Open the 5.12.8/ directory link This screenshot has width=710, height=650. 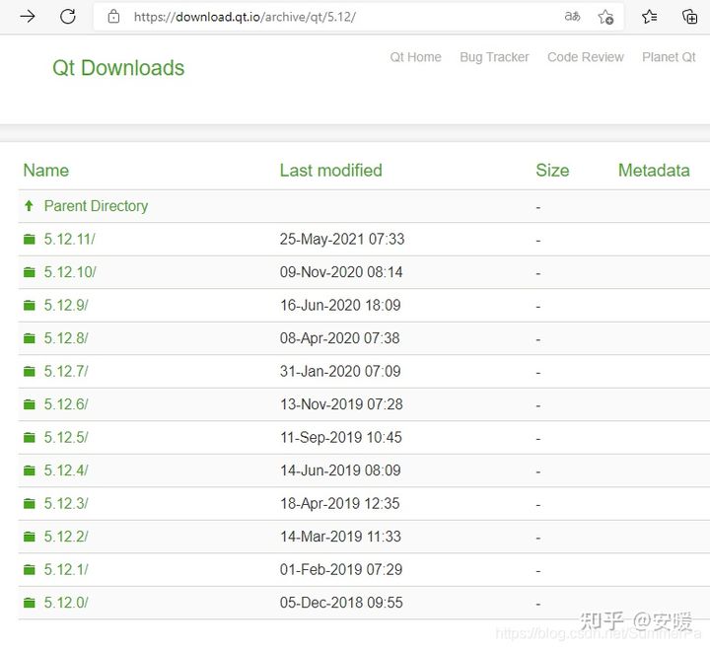66,338
